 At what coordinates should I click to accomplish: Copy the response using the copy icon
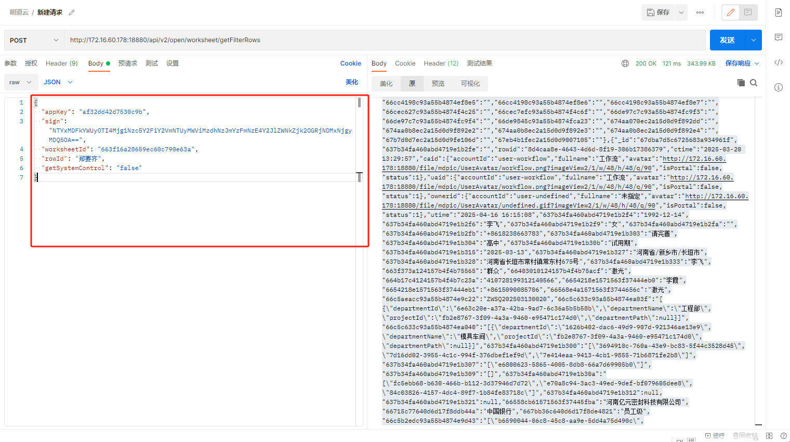click(x=741, y=83)
